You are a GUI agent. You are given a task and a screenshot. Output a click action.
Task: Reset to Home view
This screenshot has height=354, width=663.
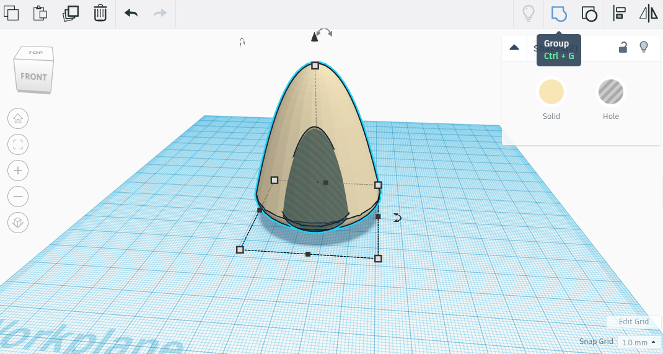click(x=18, y=118)
